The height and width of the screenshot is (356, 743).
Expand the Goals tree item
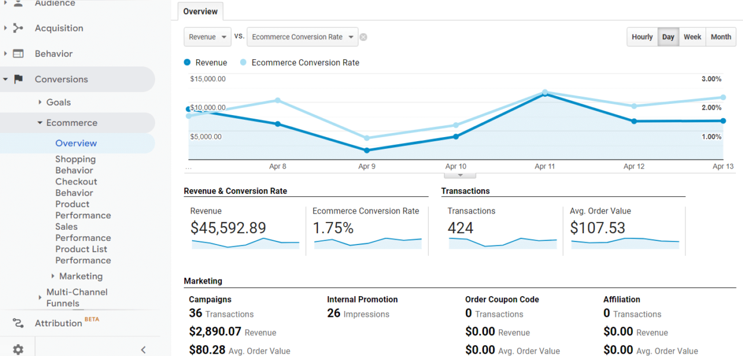pos(40,102)
